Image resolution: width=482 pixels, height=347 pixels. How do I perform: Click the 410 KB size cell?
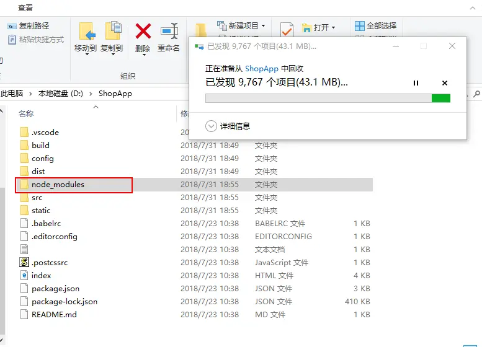click(x=357, y=302)
